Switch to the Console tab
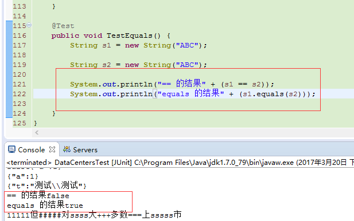 click(x=32, y=150)
